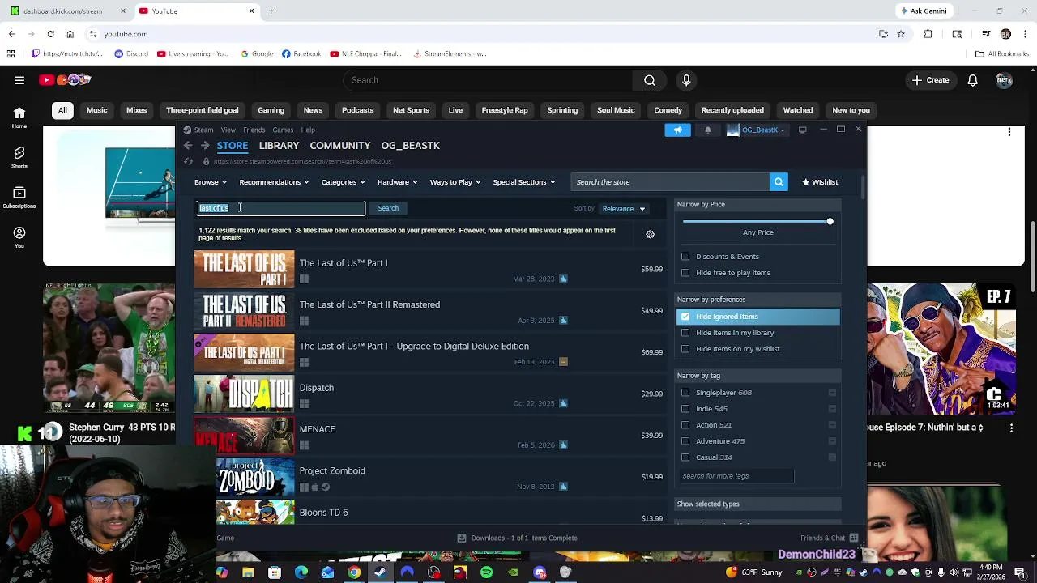Open the Steam Wishlist
Viewport: 1037px width, 583px height.
point(820,182)
